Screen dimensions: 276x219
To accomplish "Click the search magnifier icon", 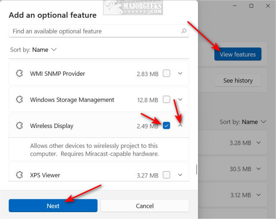I will (x=184, y=31).
